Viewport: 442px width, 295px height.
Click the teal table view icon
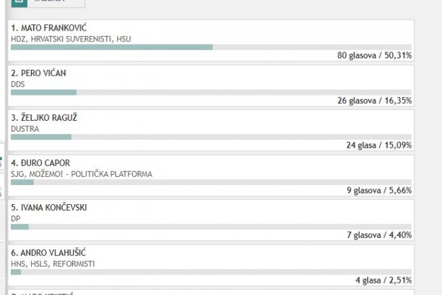pos(19,3)
